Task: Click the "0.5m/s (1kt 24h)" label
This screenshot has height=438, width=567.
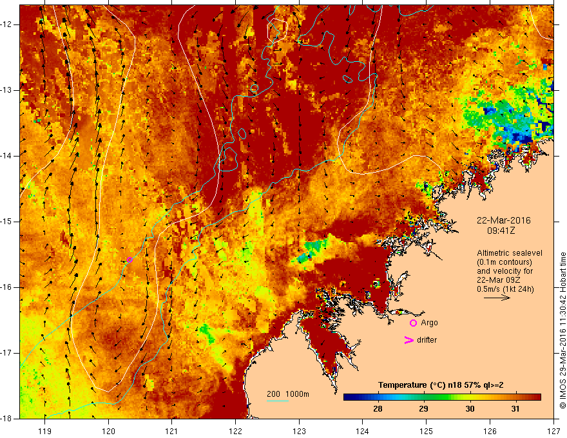Action: 505,289
